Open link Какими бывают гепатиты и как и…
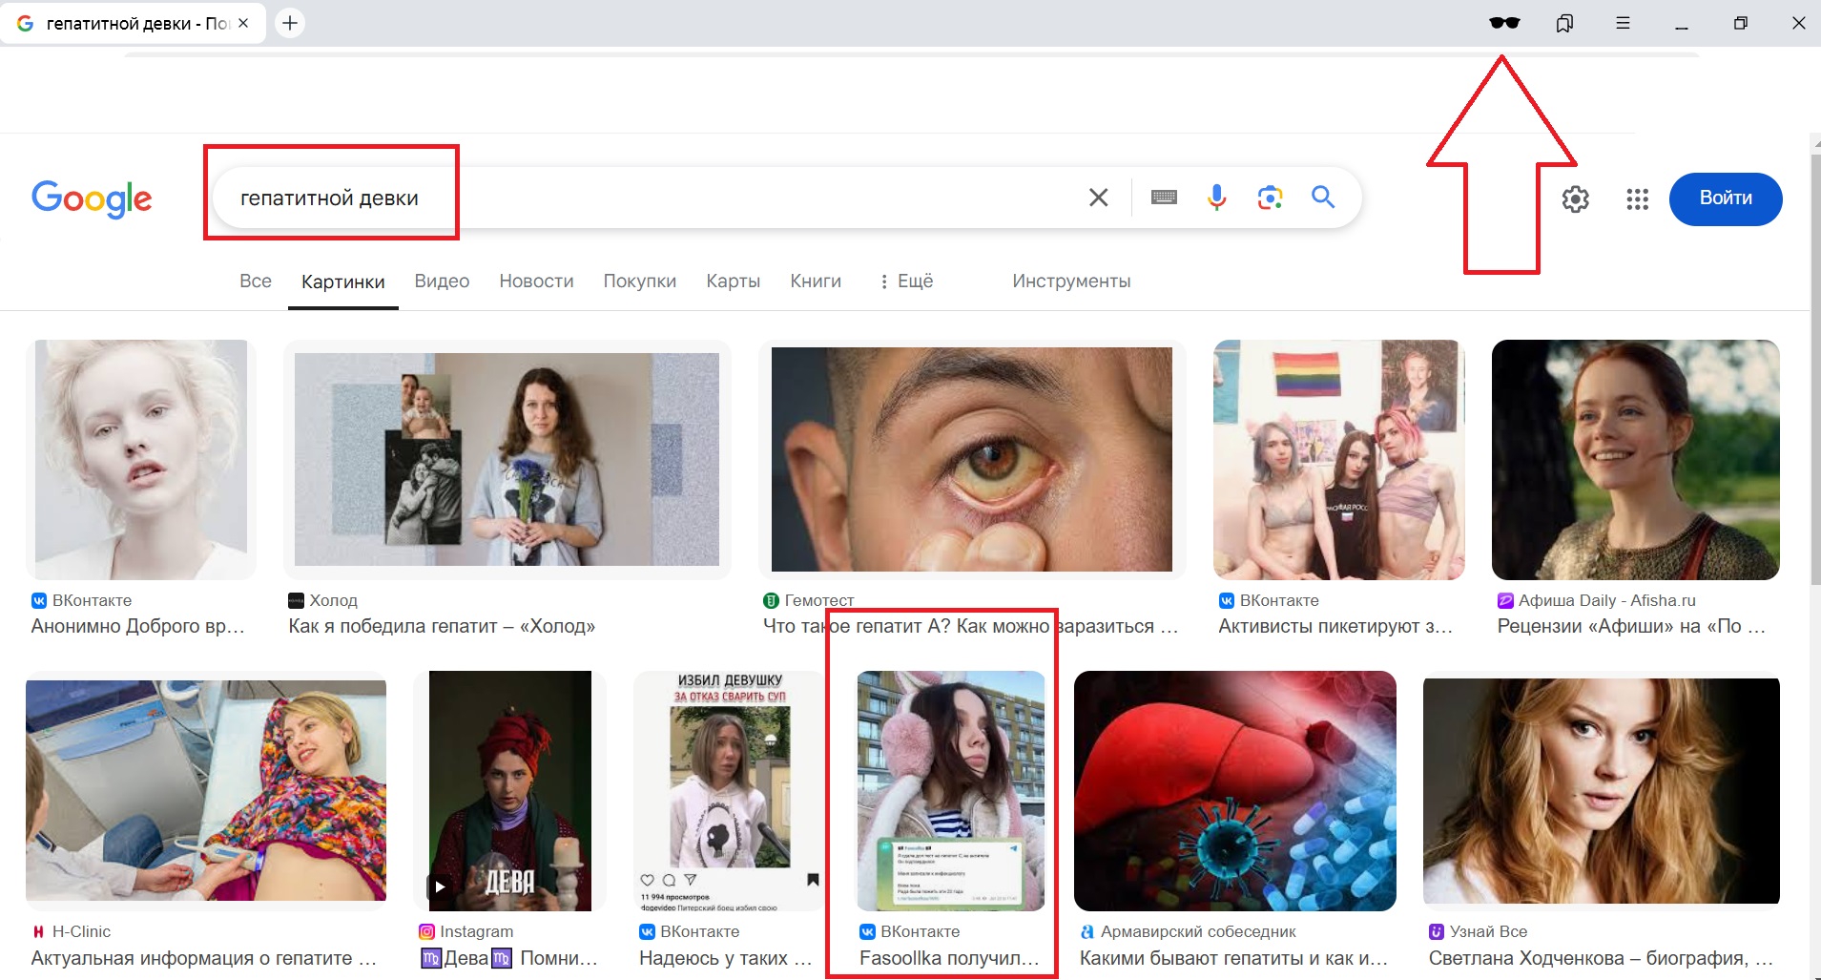Image resolution: width=1821 pixels, height=980 pixels. pyautogui.click(x=1234, y=958)
